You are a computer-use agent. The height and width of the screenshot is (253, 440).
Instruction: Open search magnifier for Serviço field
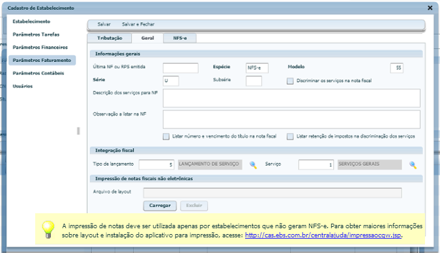[413, 165]
